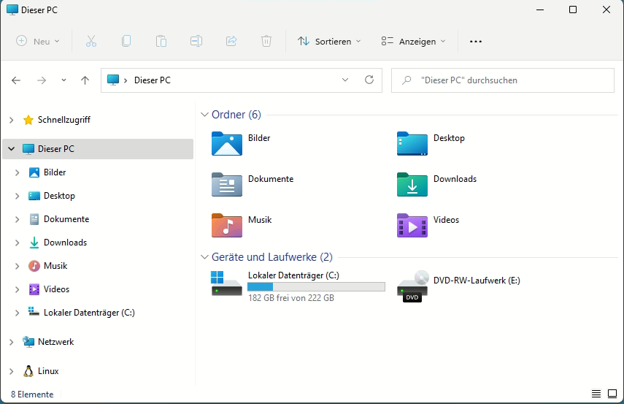Open the Anzeigen dropdown
The image size is (624, 404).
tap(414, 42)
